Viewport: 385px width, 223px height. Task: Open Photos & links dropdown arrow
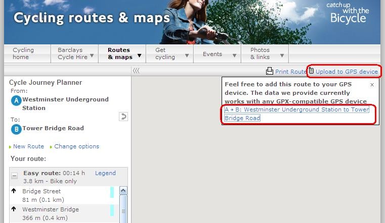[282, 55]
